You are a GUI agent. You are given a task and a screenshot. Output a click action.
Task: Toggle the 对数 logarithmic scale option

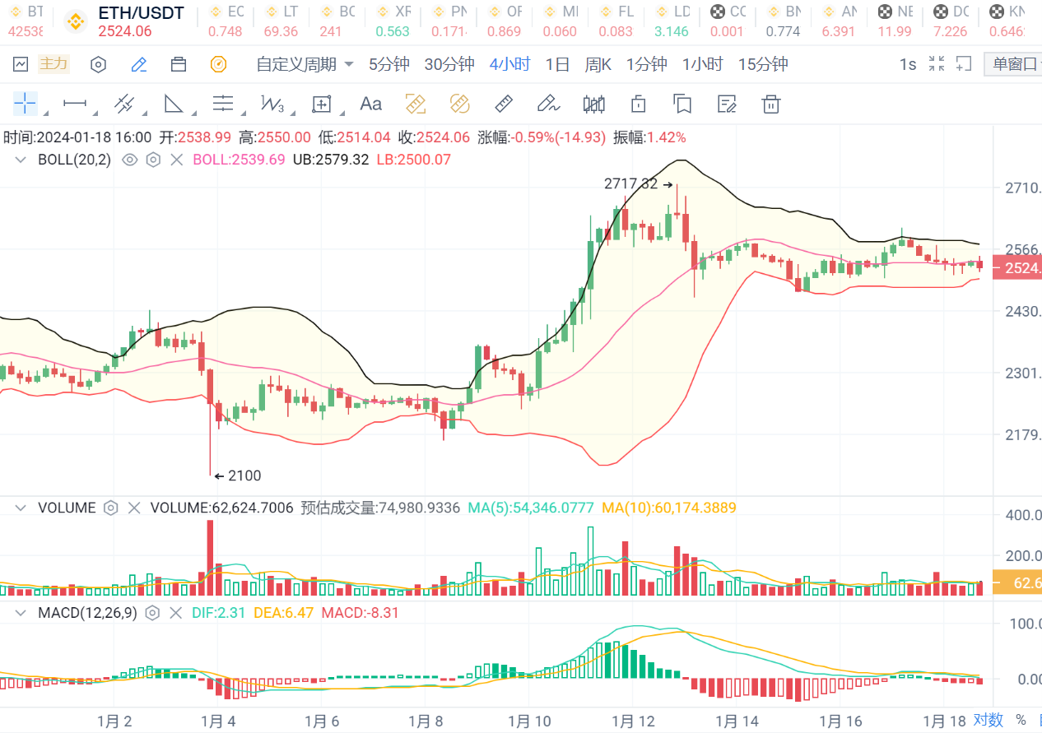point(989,721)
